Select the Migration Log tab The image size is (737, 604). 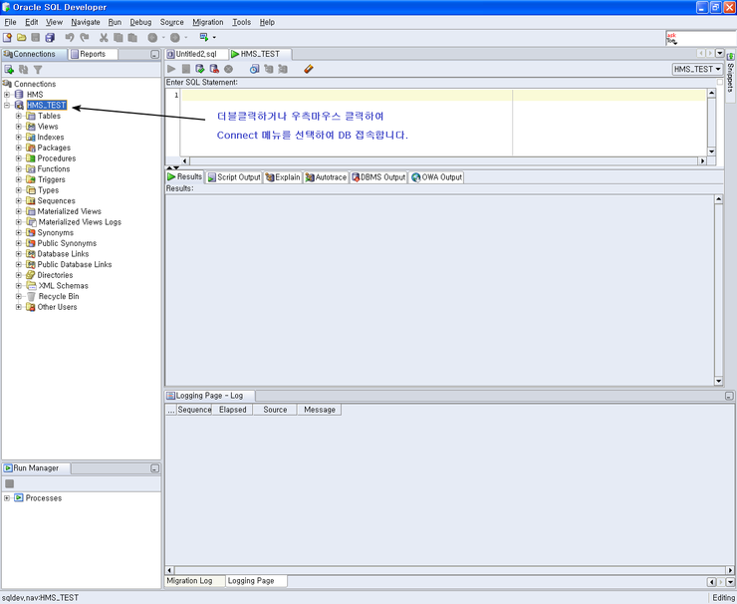[189, 580]
